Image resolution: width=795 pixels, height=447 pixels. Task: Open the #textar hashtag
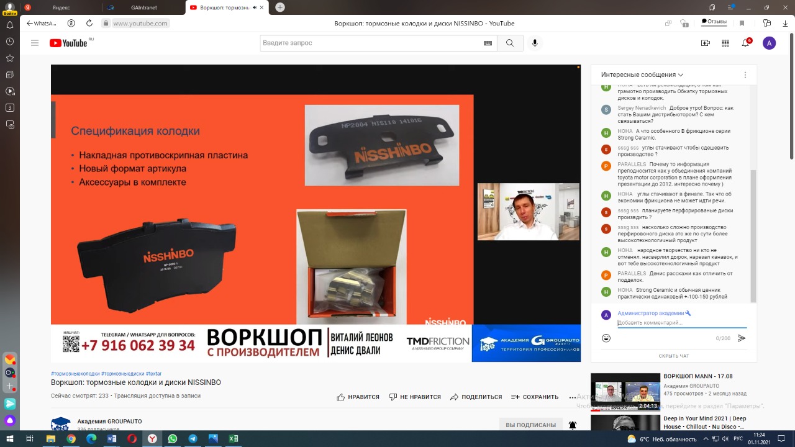153,374
